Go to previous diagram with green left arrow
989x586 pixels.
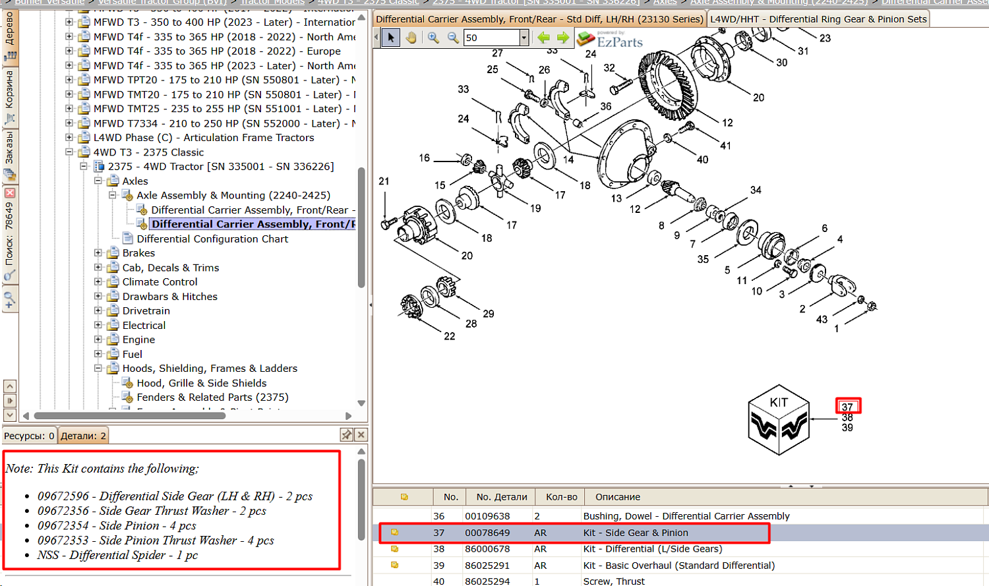(543, 38)
